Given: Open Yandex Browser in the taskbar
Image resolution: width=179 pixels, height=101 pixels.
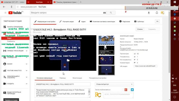Looking at the screenshot, I should click(175, 19).
